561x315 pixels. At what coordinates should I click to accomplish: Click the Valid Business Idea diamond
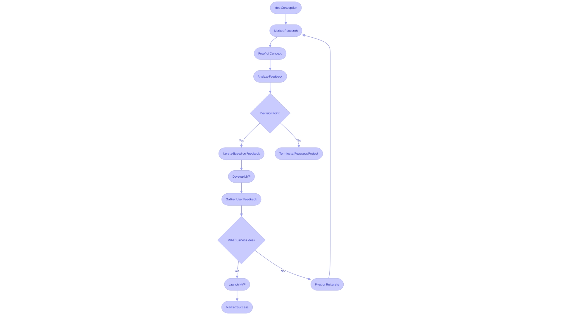(x=241, y=240)
